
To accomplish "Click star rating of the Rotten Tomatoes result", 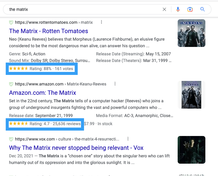I will click(18, 69).
